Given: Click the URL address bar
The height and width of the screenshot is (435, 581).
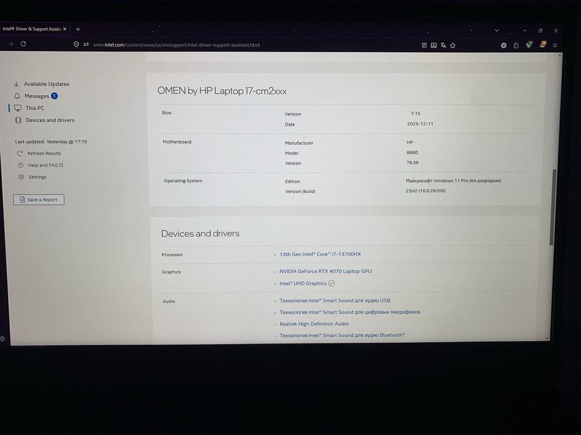Looking at the screenshot, I should 176,45.
